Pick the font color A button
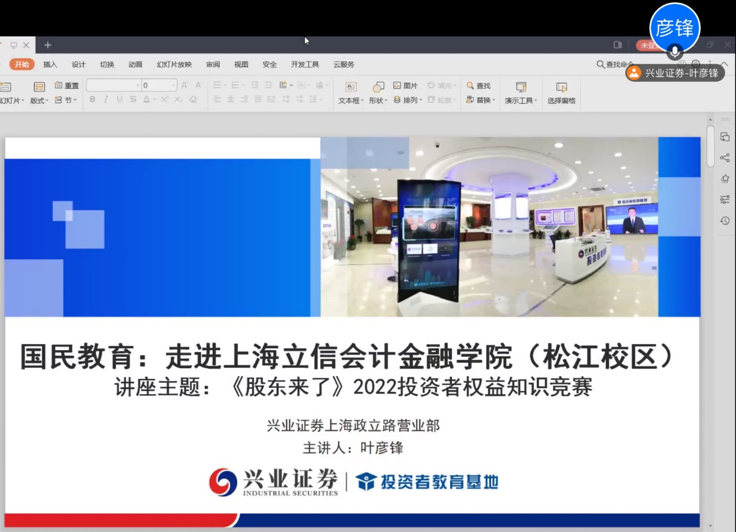Viewport: 736px width, 532px height. click(x=147, y=100)
